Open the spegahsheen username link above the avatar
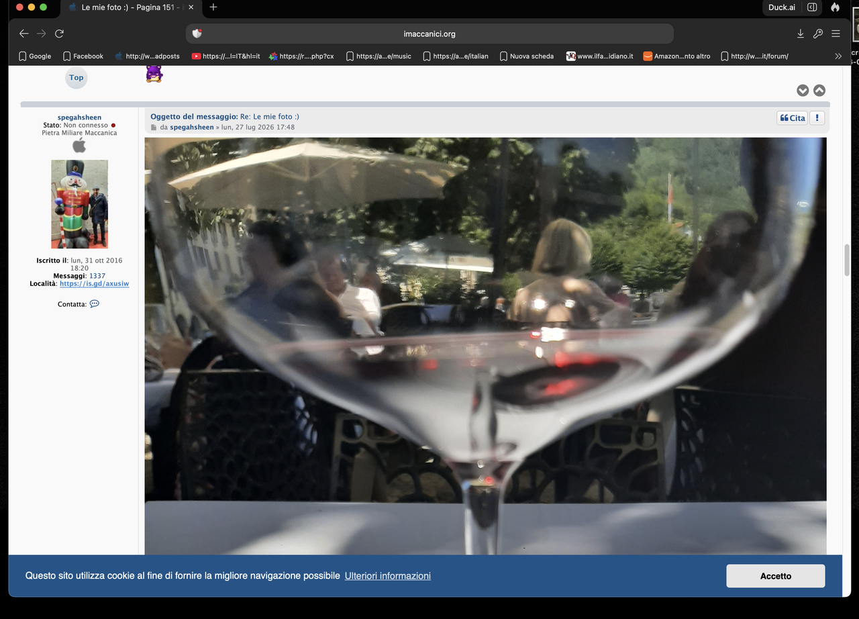859x619 pixels. 79,117
